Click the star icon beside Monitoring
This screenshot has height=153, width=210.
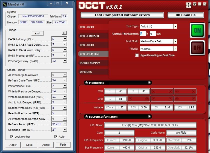[86, 82]
